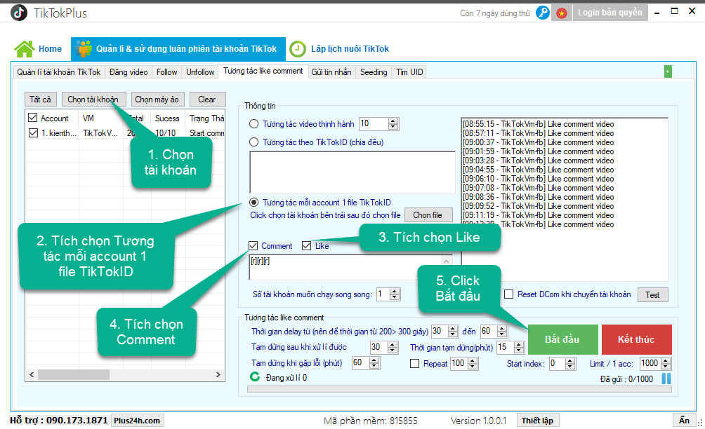Screen dimensions: 705x429
Task: Switch to the Follow tab
Action: [x=167, y=71]
